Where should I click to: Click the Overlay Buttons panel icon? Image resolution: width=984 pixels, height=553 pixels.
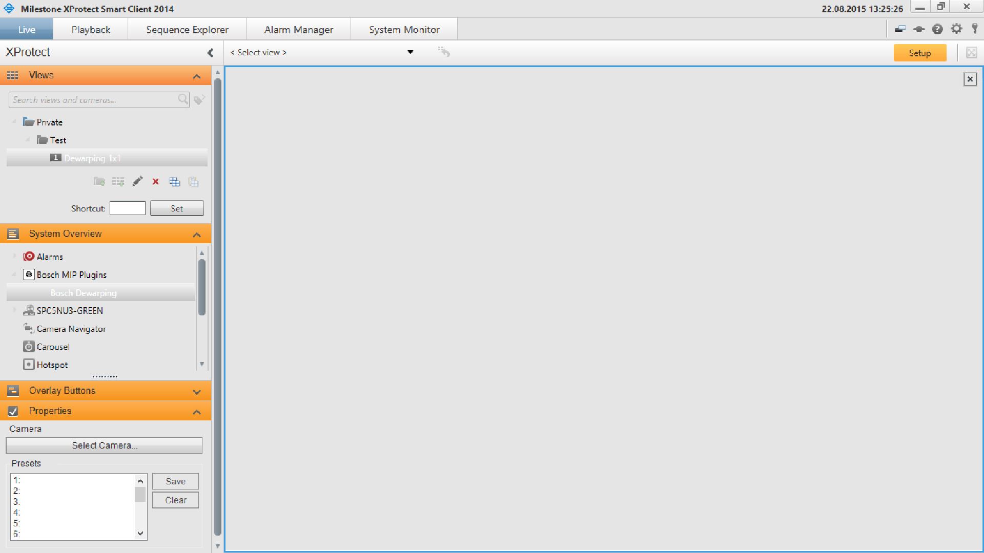pyautogui.click(x=13, y=391)
